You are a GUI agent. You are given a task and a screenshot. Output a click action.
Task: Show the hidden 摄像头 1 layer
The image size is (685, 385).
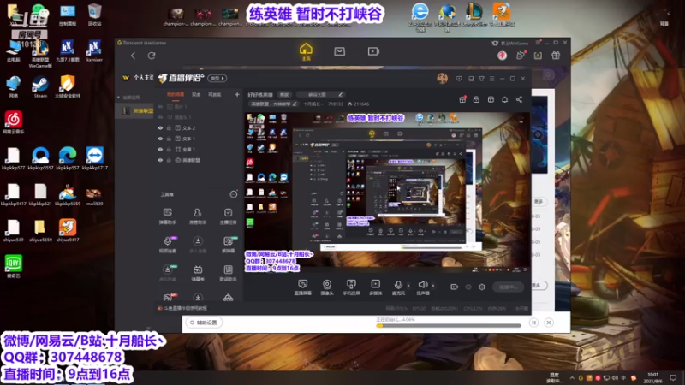[x=160, y=117]
